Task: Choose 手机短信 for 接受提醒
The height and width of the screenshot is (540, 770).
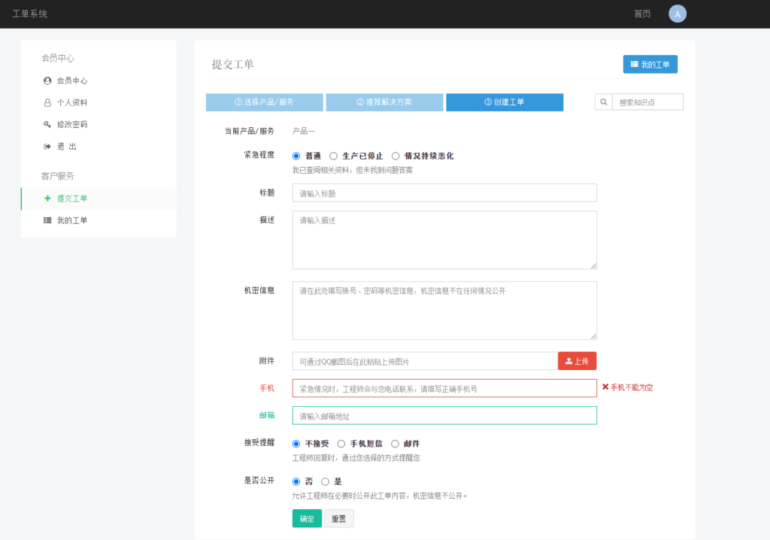Action: click(x=341, y=444)
